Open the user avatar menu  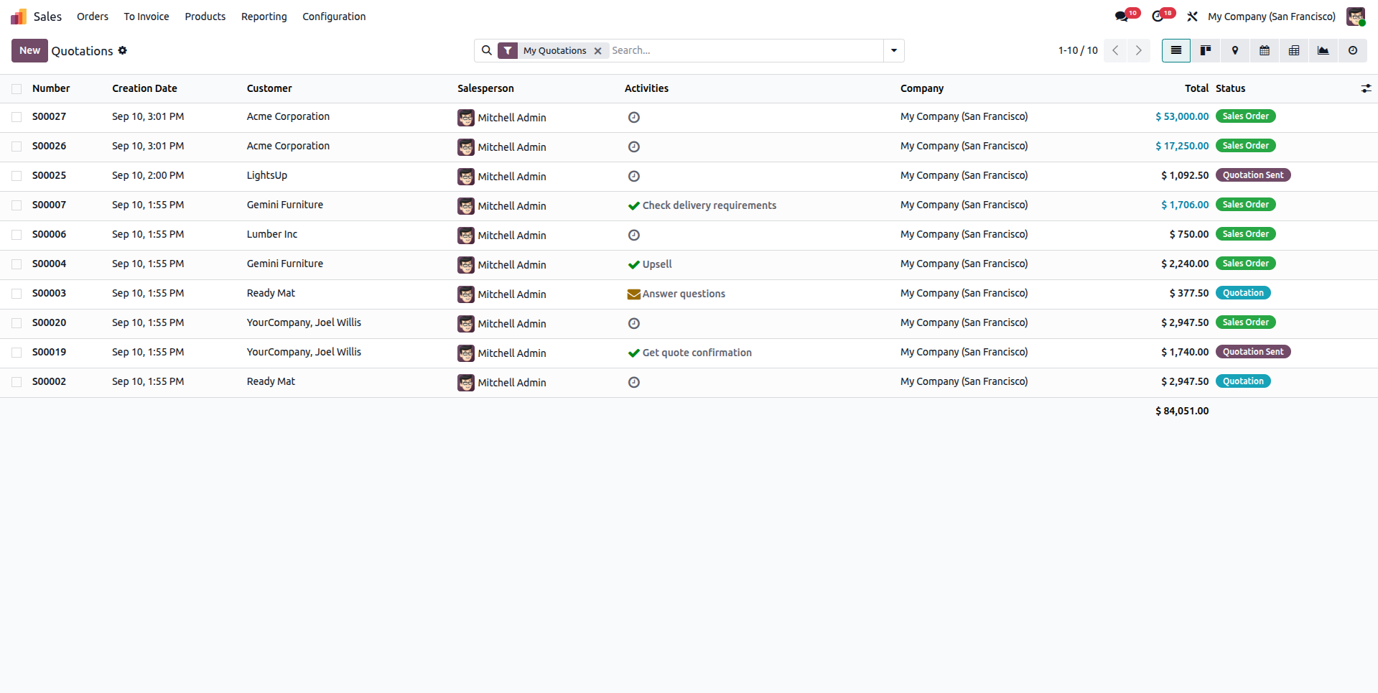pos(1356,17)
